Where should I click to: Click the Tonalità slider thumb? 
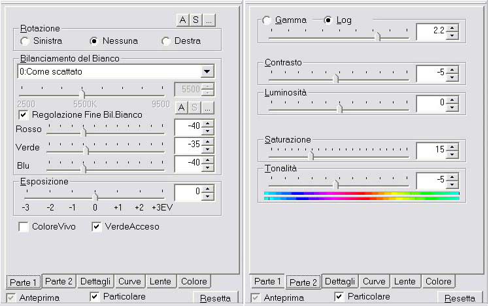tap(335, 184)
